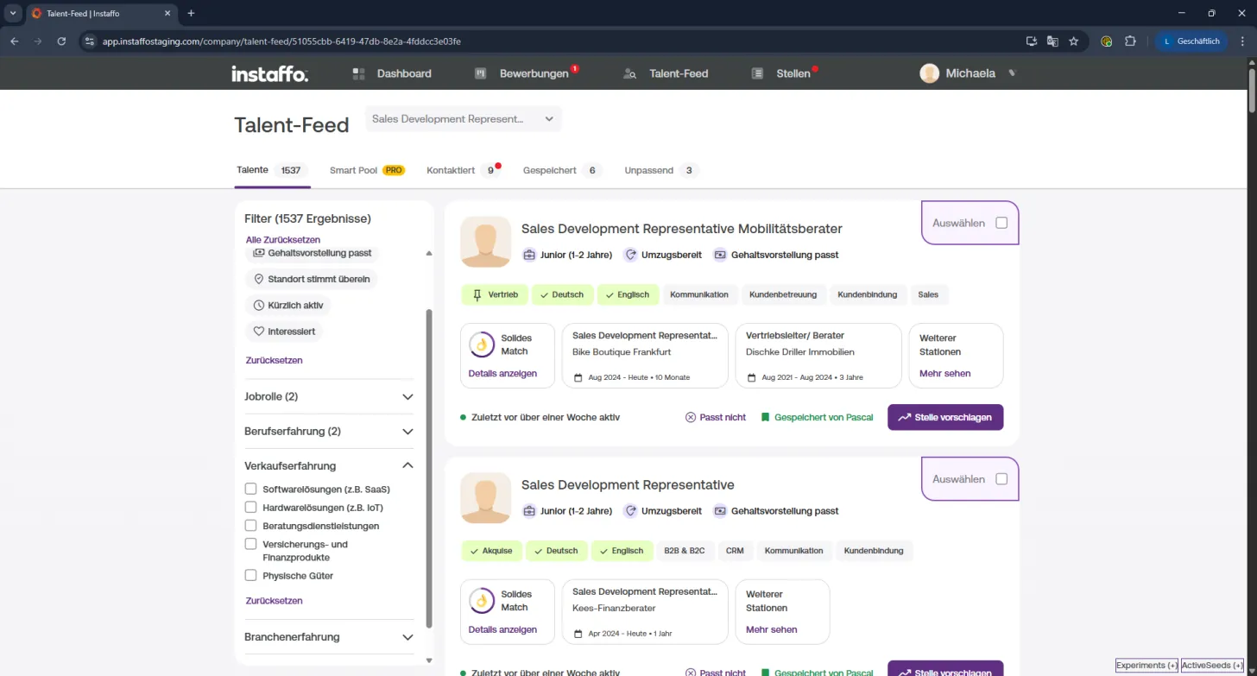The width and height of the screenshot is (1257, 676).
Task: Open the browser tab search dropdown arrow
Action: (13, 13)
